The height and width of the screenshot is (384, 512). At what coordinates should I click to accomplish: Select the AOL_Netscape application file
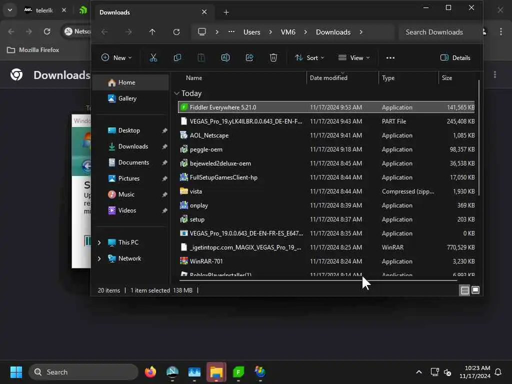coord(326,135)
